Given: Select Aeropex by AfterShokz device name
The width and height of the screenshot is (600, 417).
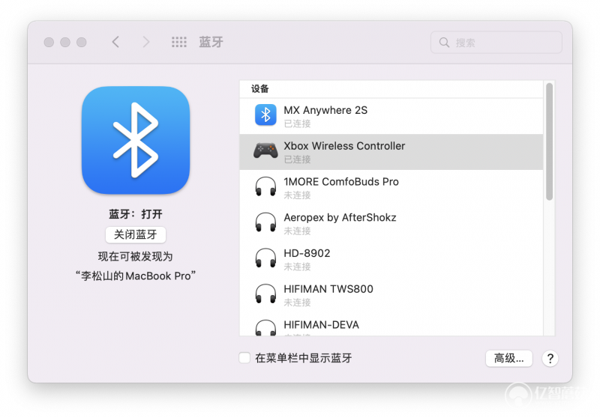Looking at the screenshot, I should tap(340, 218).
